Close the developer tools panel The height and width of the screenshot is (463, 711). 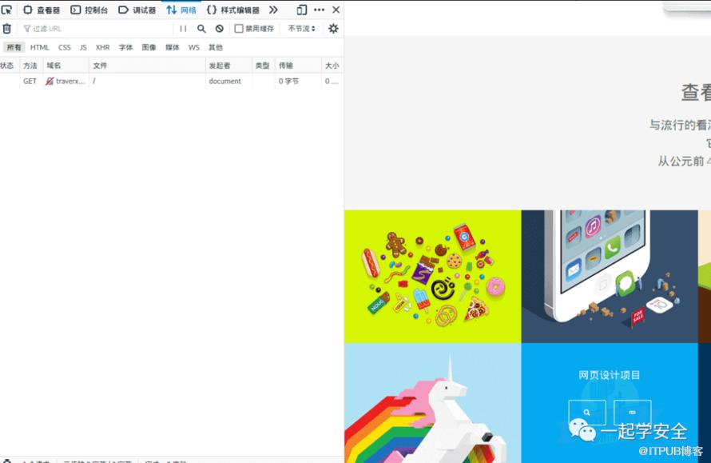coord(336,10)
